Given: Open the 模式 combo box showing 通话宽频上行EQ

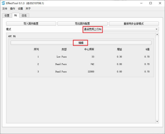Looking at the screenshot, I should (x=121, y=29).
